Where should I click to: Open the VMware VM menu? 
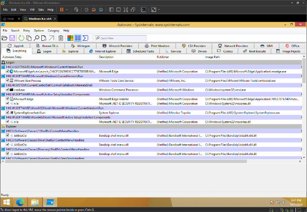pos(32,9)
